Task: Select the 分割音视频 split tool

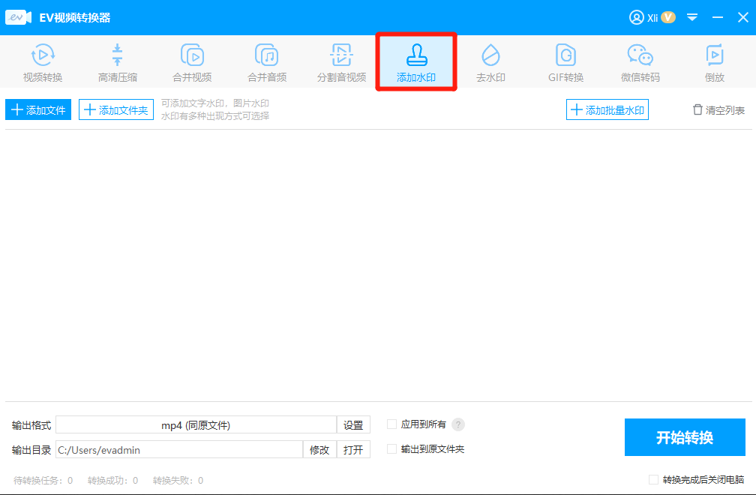Action: click(x=341, y=61)
